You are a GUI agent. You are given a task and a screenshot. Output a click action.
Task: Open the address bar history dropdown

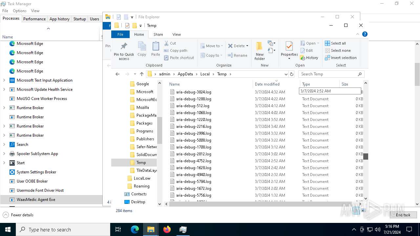[286, 74]
